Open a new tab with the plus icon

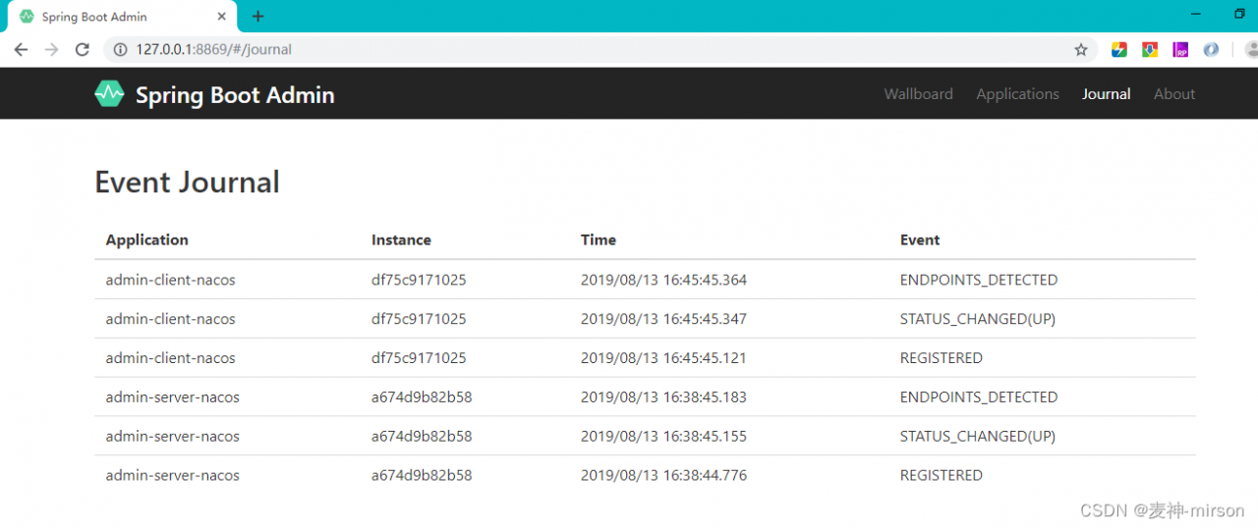[x=257, y=17]
